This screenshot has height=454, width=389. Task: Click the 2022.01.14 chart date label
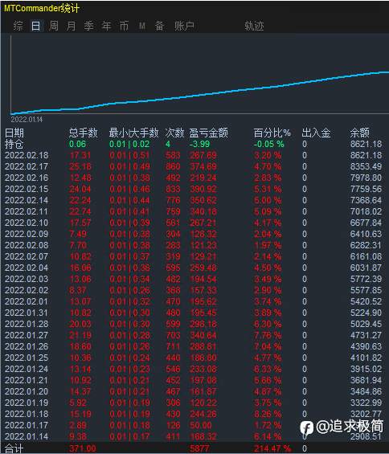click(27, 120)
